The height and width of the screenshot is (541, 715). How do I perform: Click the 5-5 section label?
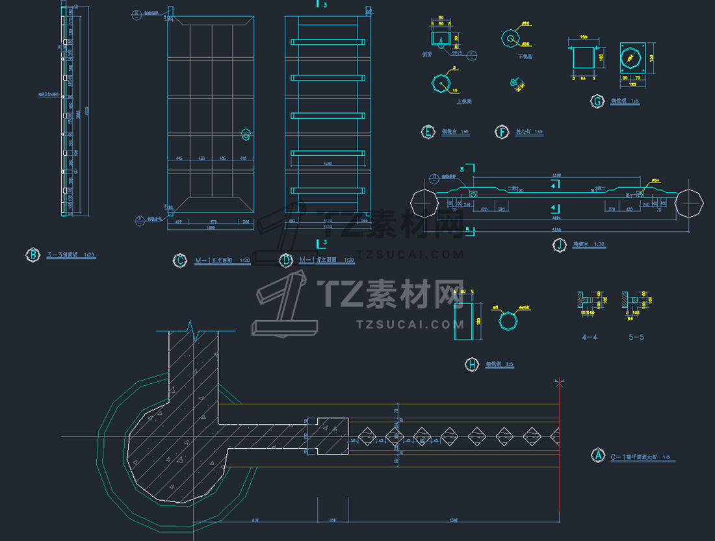click(x=636, y=337)
